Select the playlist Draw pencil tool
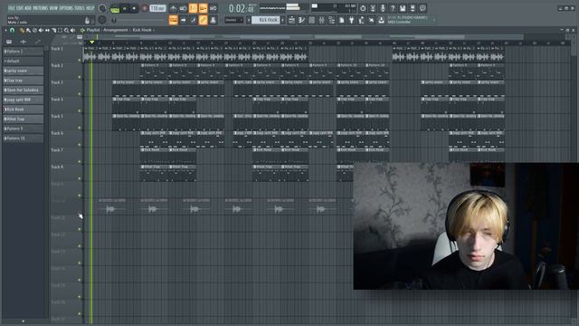 (22, 30)
